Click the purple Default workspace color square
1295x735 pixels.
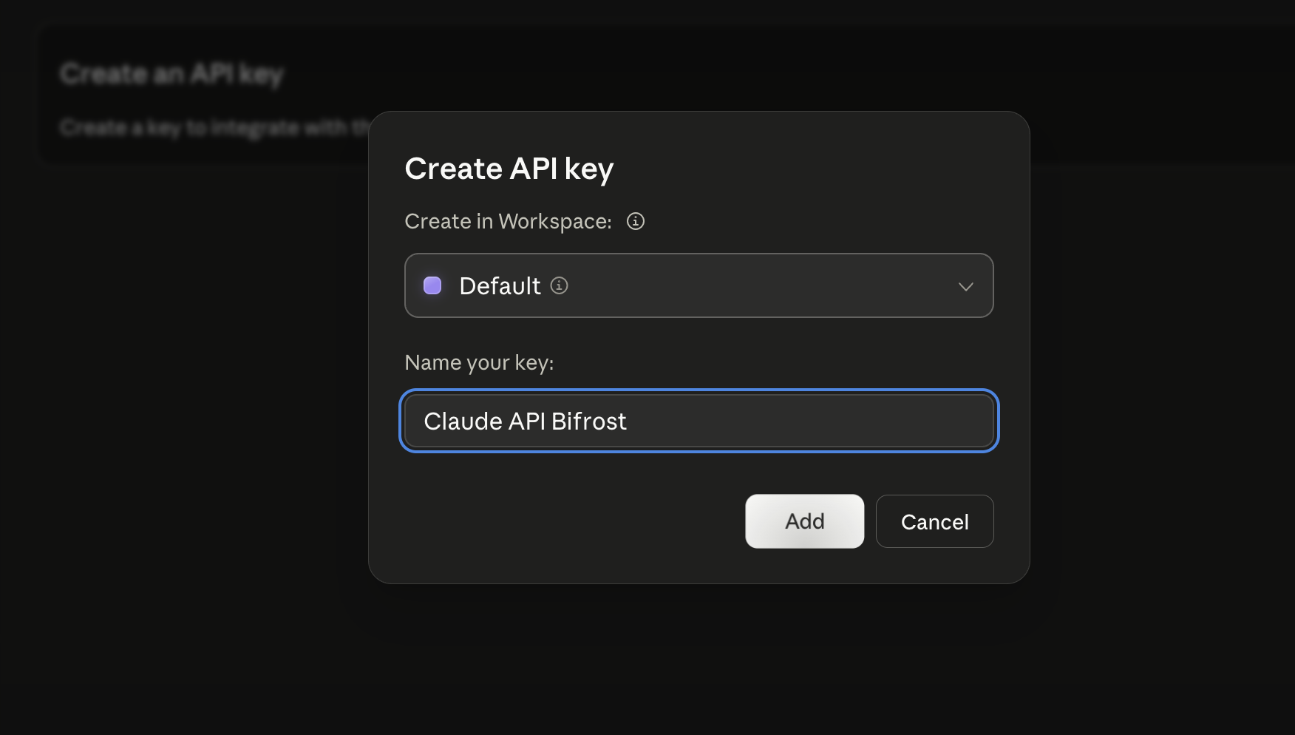(432, 285)
